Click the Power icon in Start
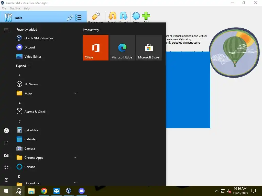Viewport: 262px width, 196px height. click(x=6, y=180)
